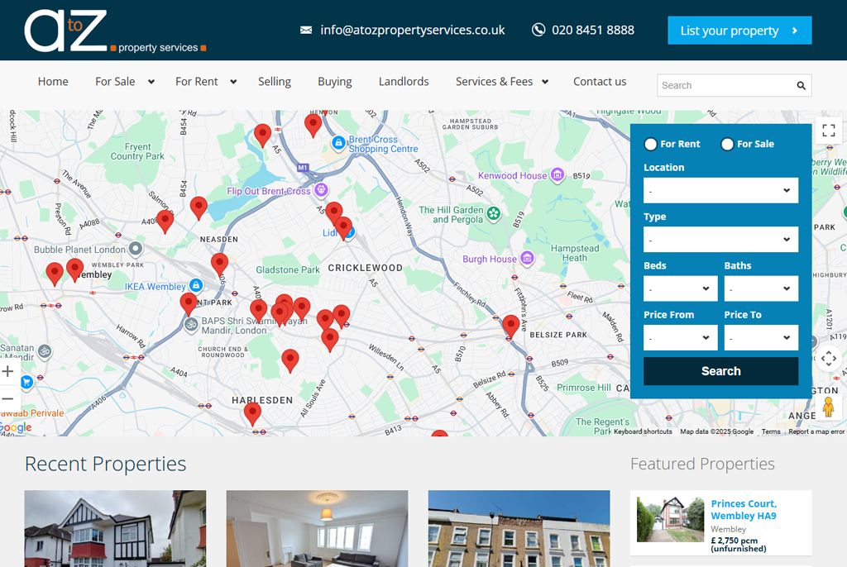The height and width of the screenshot is (567, 847).
Task: Open the Contact us page
Action: [x=600, y=82]
